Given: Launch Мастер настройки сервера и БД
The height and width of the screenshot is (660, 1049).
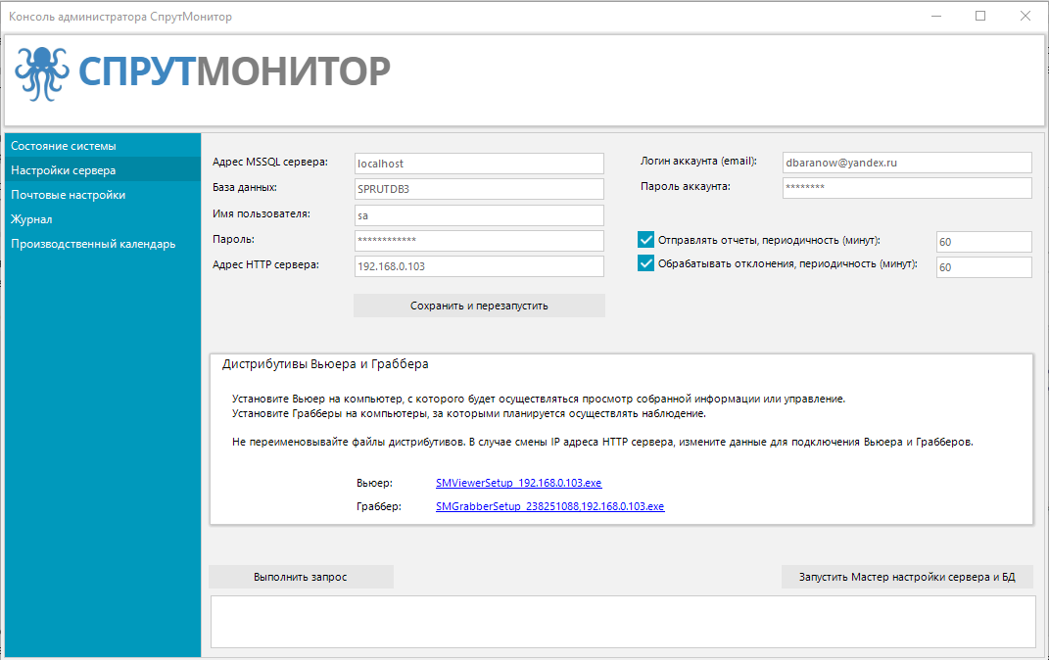Looking at the screenshot, I should pyautogui.click(x=908, y=577).
